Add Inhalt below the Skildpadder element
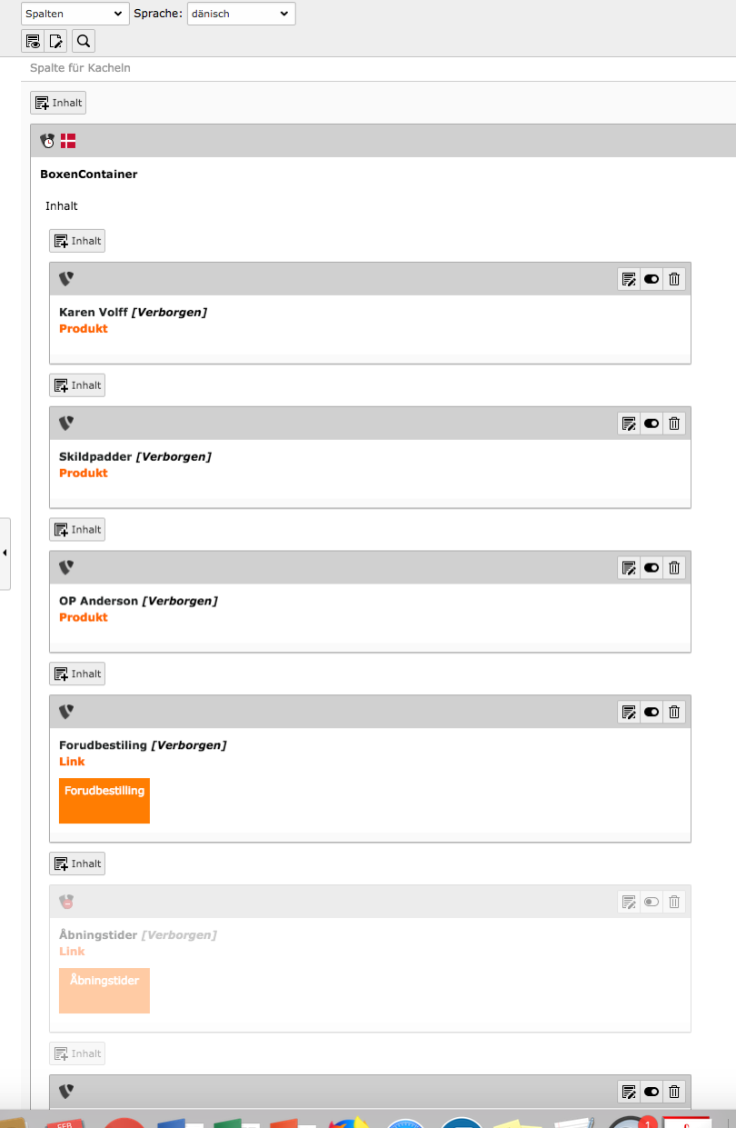Image resolution: width=736 pixels, height=1128 pixels. (77, 529)
